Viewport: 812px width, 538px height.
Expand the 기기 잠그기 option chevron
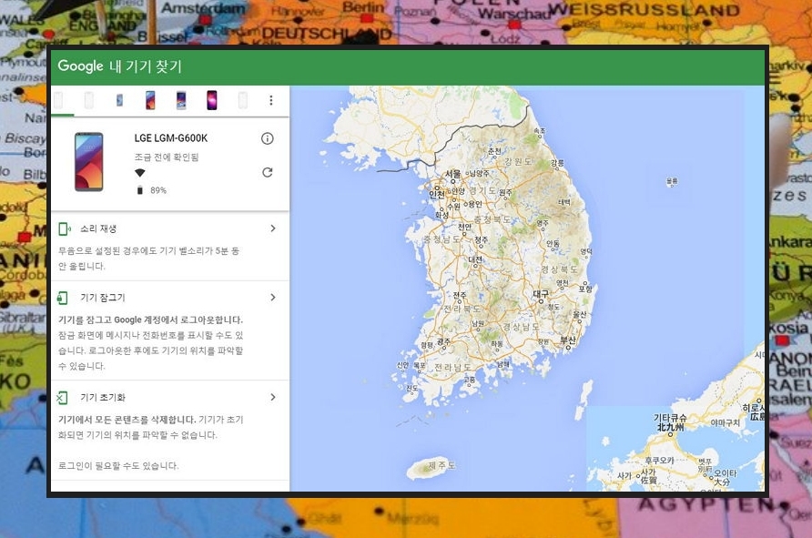[273, 298]
